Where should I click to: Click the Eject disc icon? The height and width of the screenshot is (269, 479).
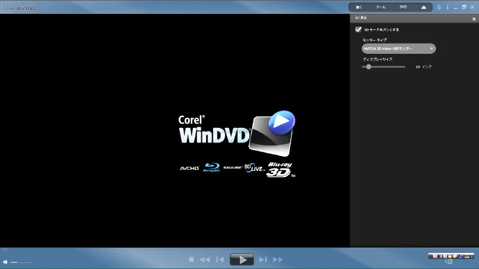coord(423,7)
